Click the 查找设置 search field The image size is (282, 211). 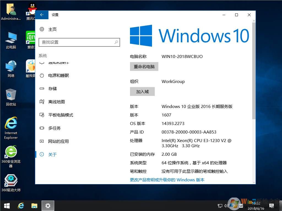(79, 42)
